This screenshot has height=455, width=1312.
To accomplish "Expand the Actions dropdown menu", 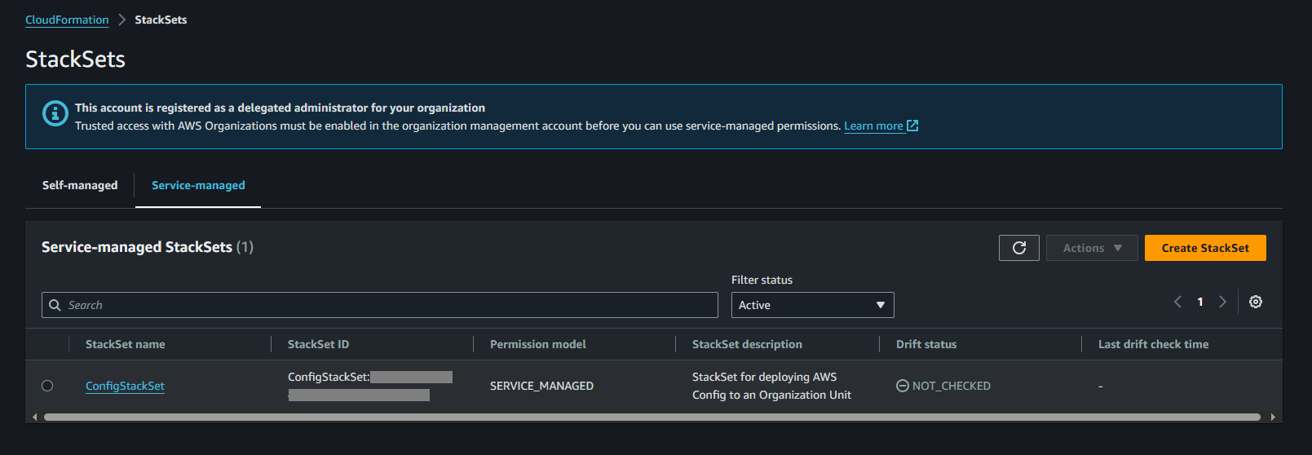I will [x=1092, y=248].
